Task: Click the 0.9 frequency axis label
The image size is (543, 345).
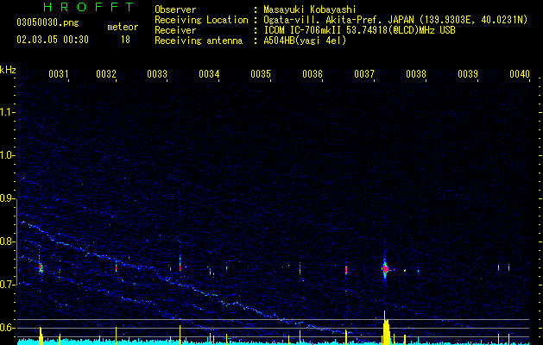Action: pos(7,198)
